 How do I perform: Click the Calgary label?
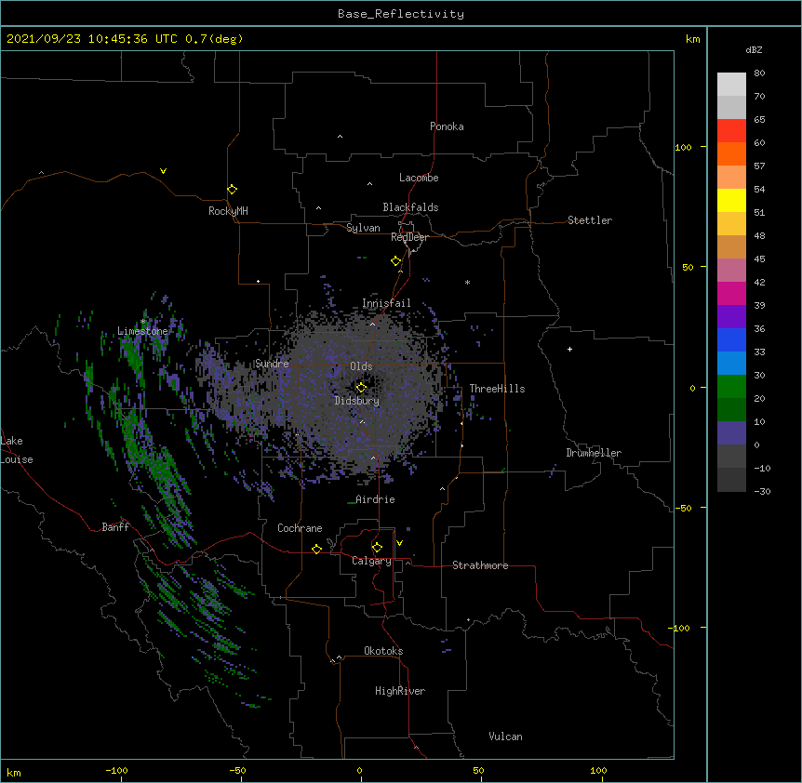(371, 561)
